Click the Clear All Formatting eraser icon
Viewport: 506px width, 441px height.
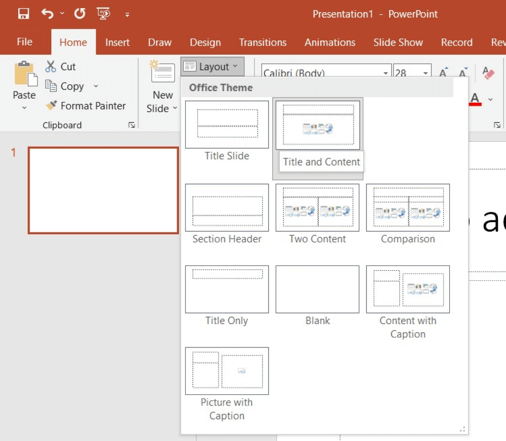point(488,73)
